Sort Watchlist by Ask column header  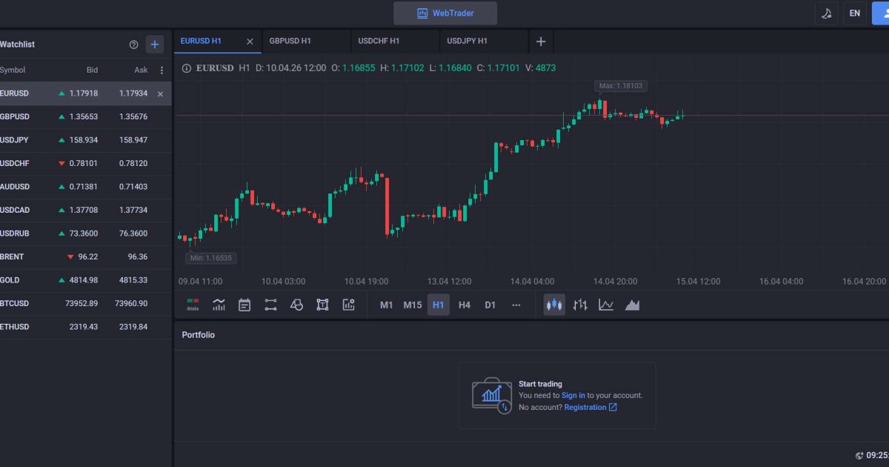141,70
